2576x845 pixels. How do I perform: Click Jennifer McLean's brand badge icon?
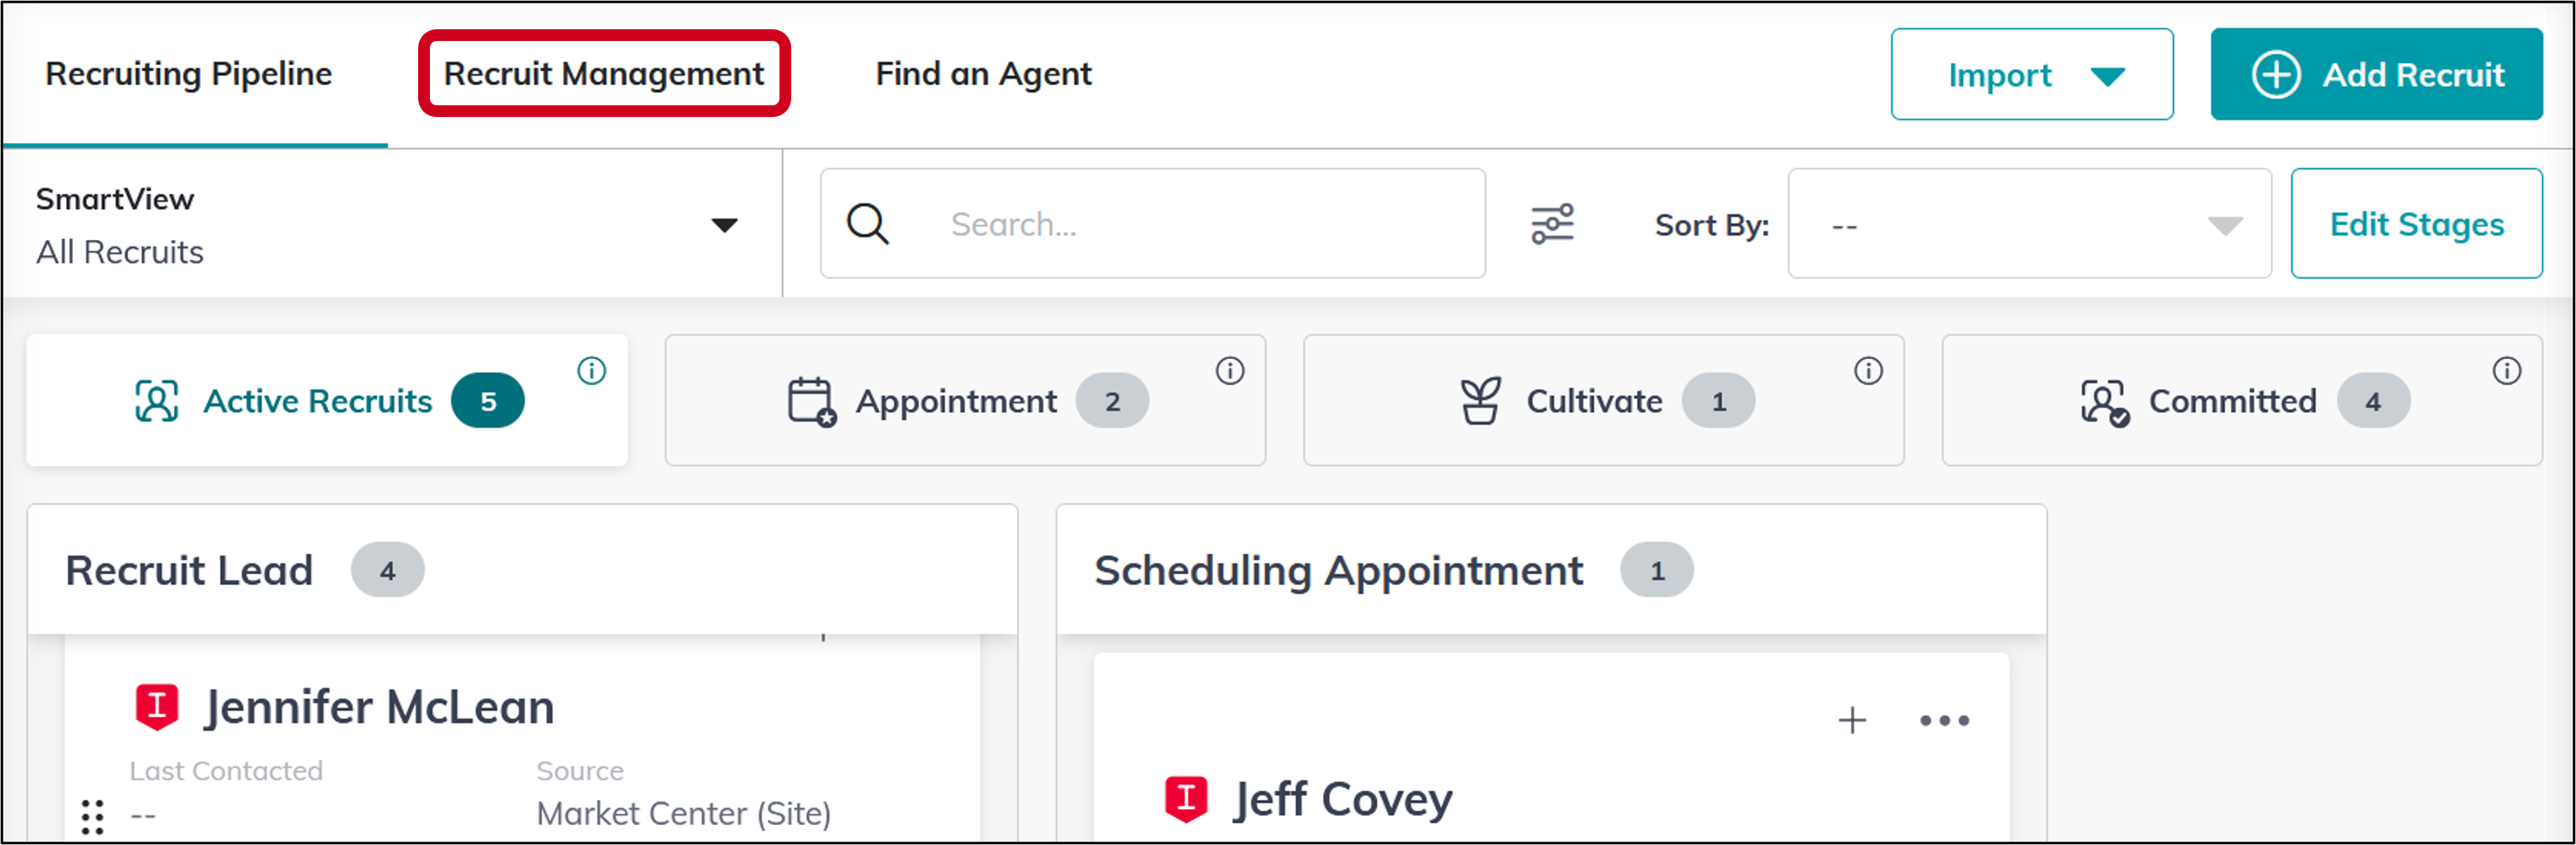click(156, 706)
